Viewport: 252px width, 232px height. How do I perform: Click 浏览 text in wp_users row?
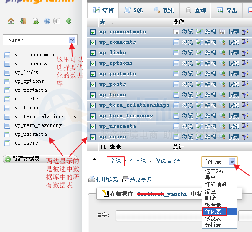coord(187,137)
